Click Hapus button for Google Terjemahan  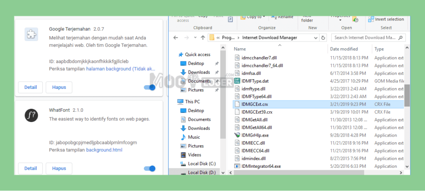[59, 87]
